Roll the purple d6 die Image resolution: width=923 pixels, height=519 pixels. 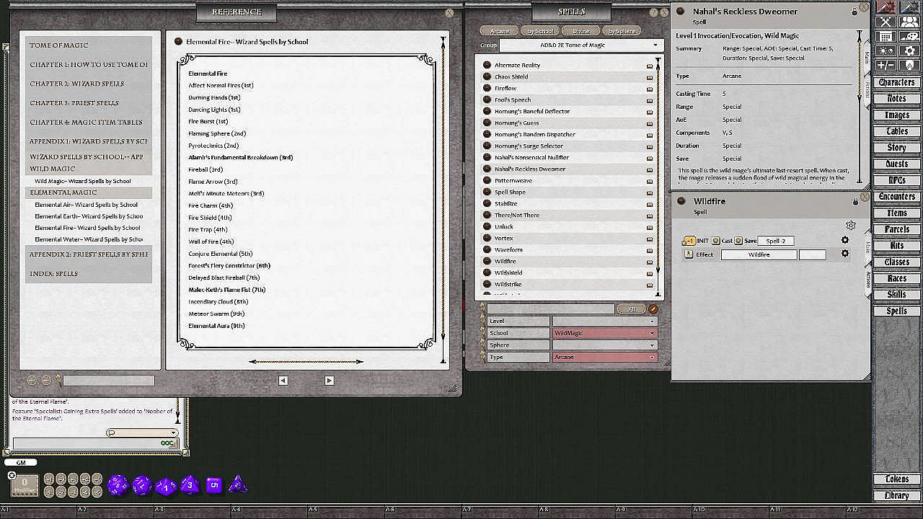(x=213, y=485)
